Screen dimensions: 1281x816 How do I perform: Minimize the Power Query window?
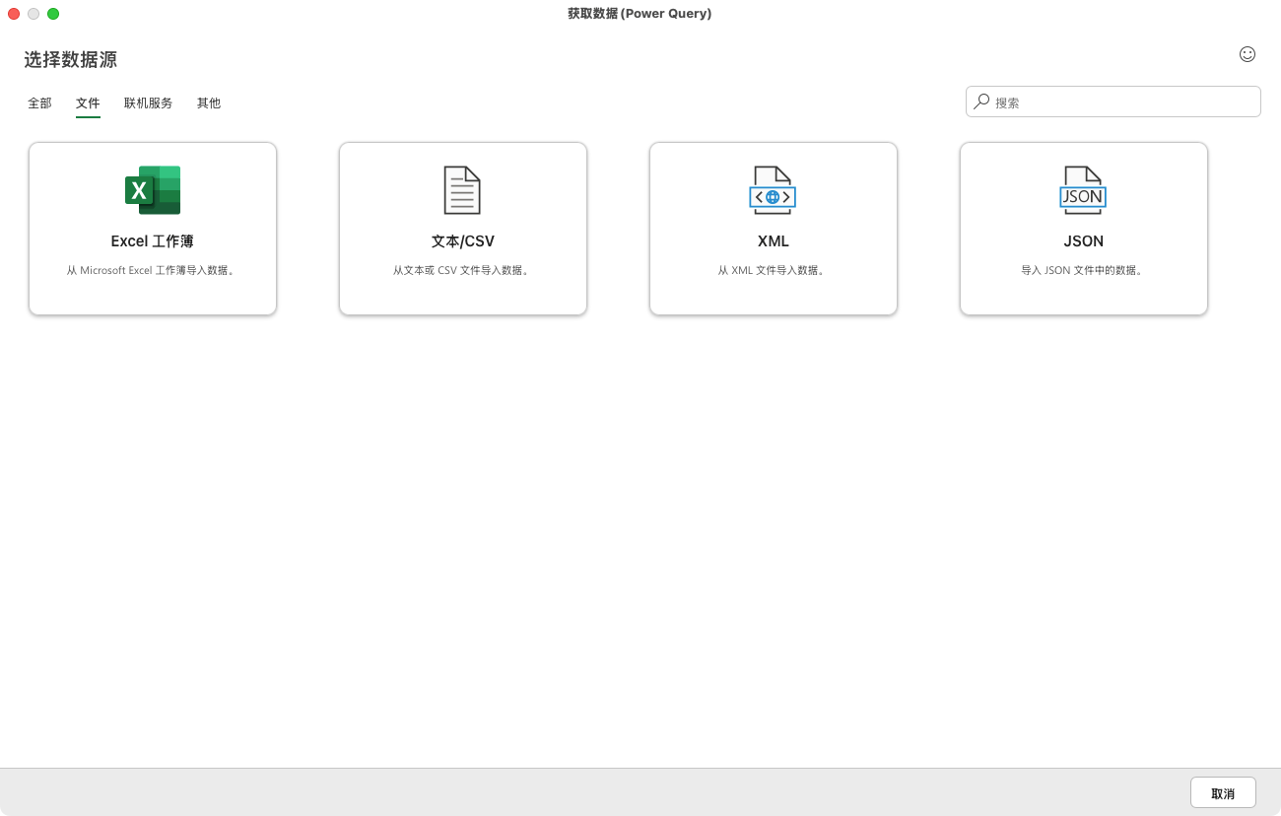click(33, 14)
